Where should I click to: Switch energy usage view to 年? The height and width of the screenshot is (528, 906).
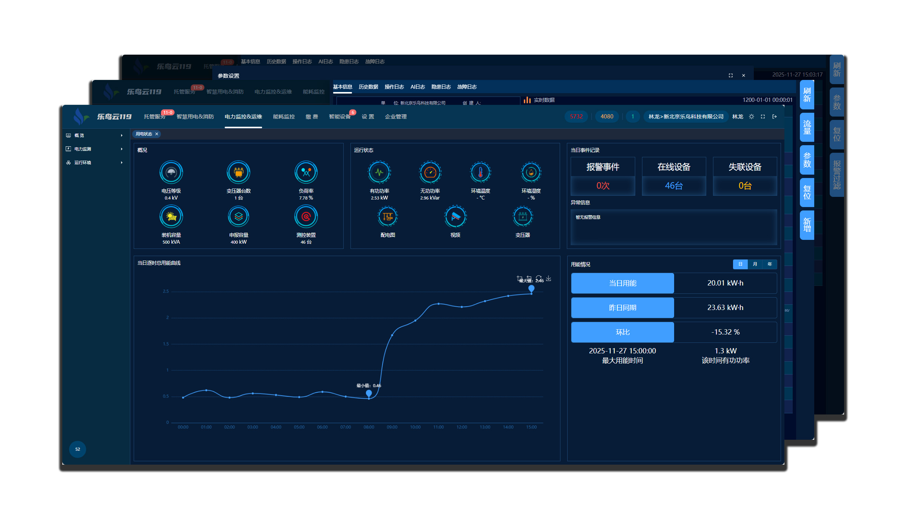pos(769,264)
